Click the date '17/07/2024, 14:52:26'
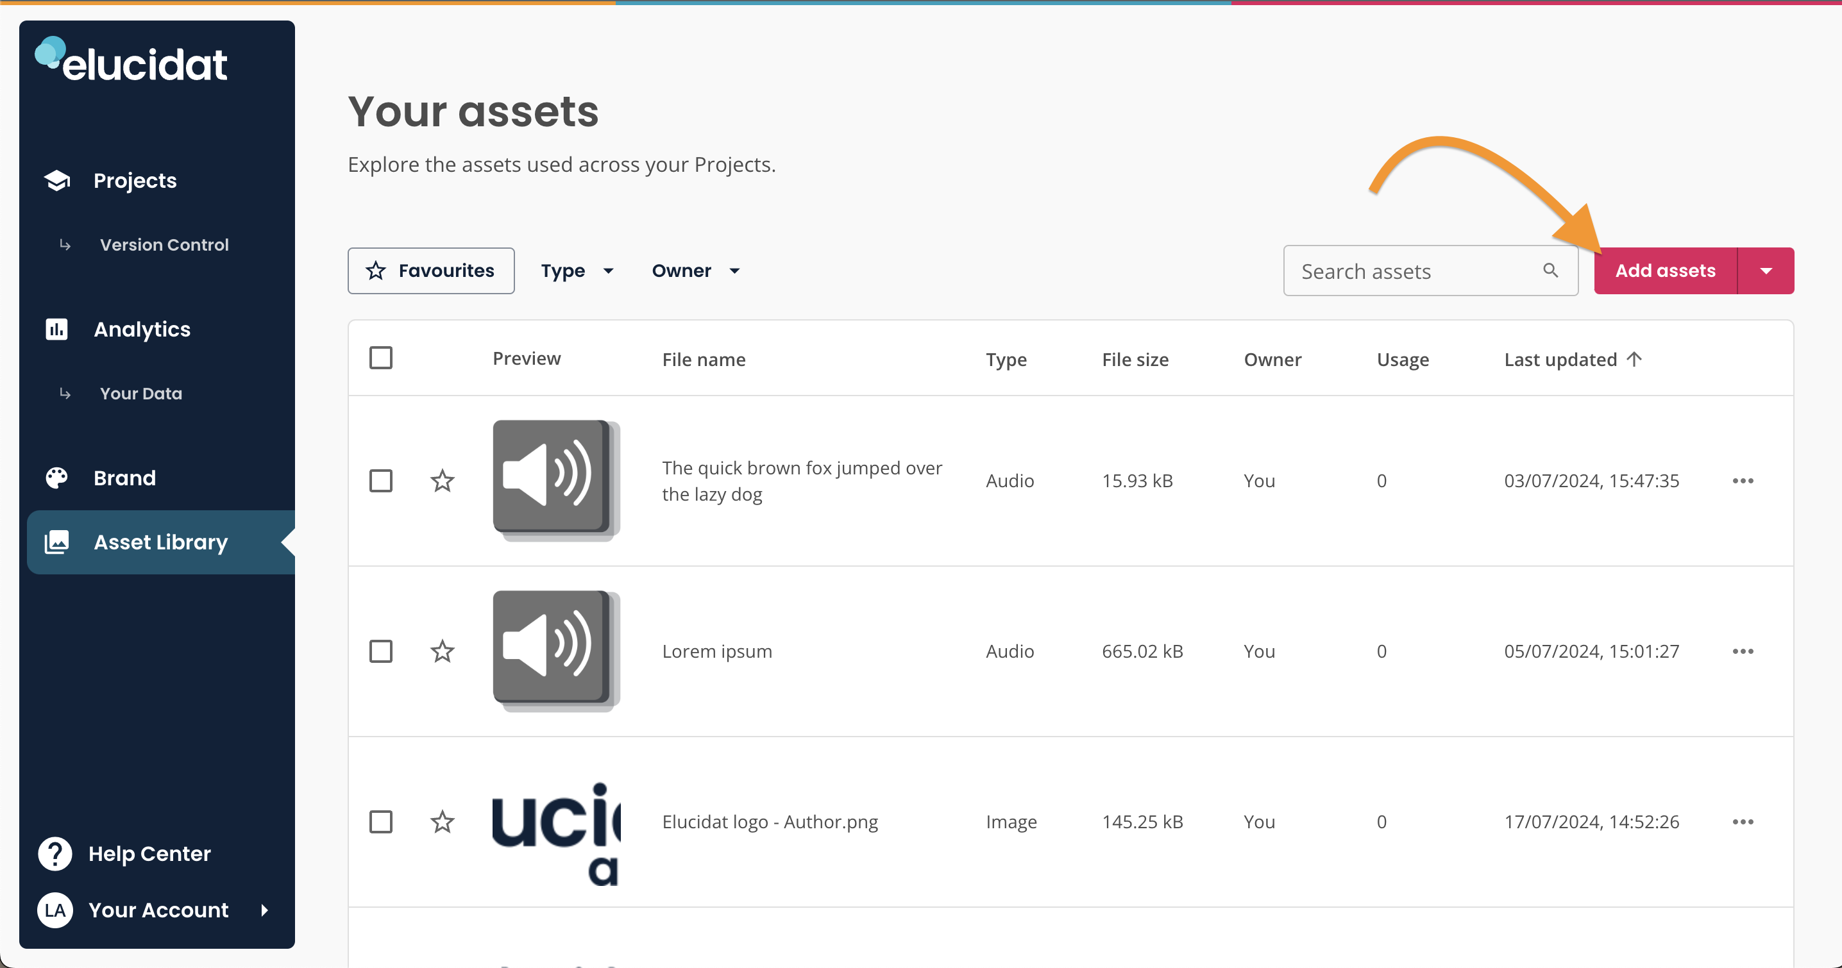Image resolution: width=1842 pixels, height=968 pixels. [x=1592, y=821]
